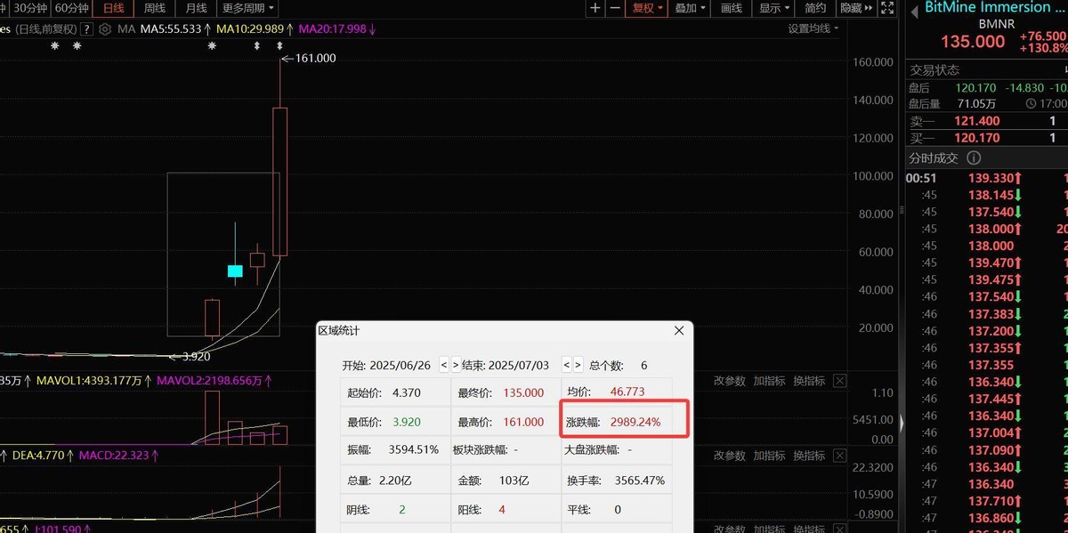Click the tallest red volume bar

click(212, 417)
